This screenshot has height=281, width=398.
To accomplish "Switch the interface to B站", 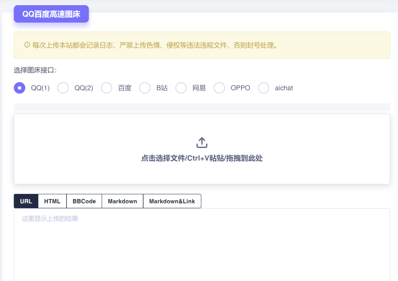I will (x=145, y=88).
